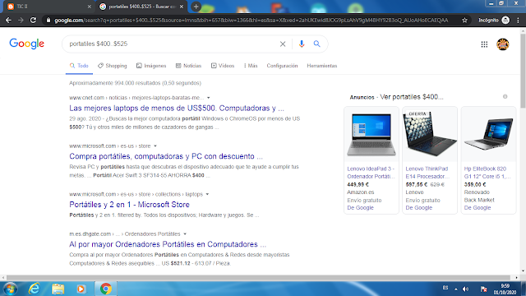The width and height of the screenshot is (526, 296).
Task: Switch to the Noticias tab
Action: tap(188, 66)
